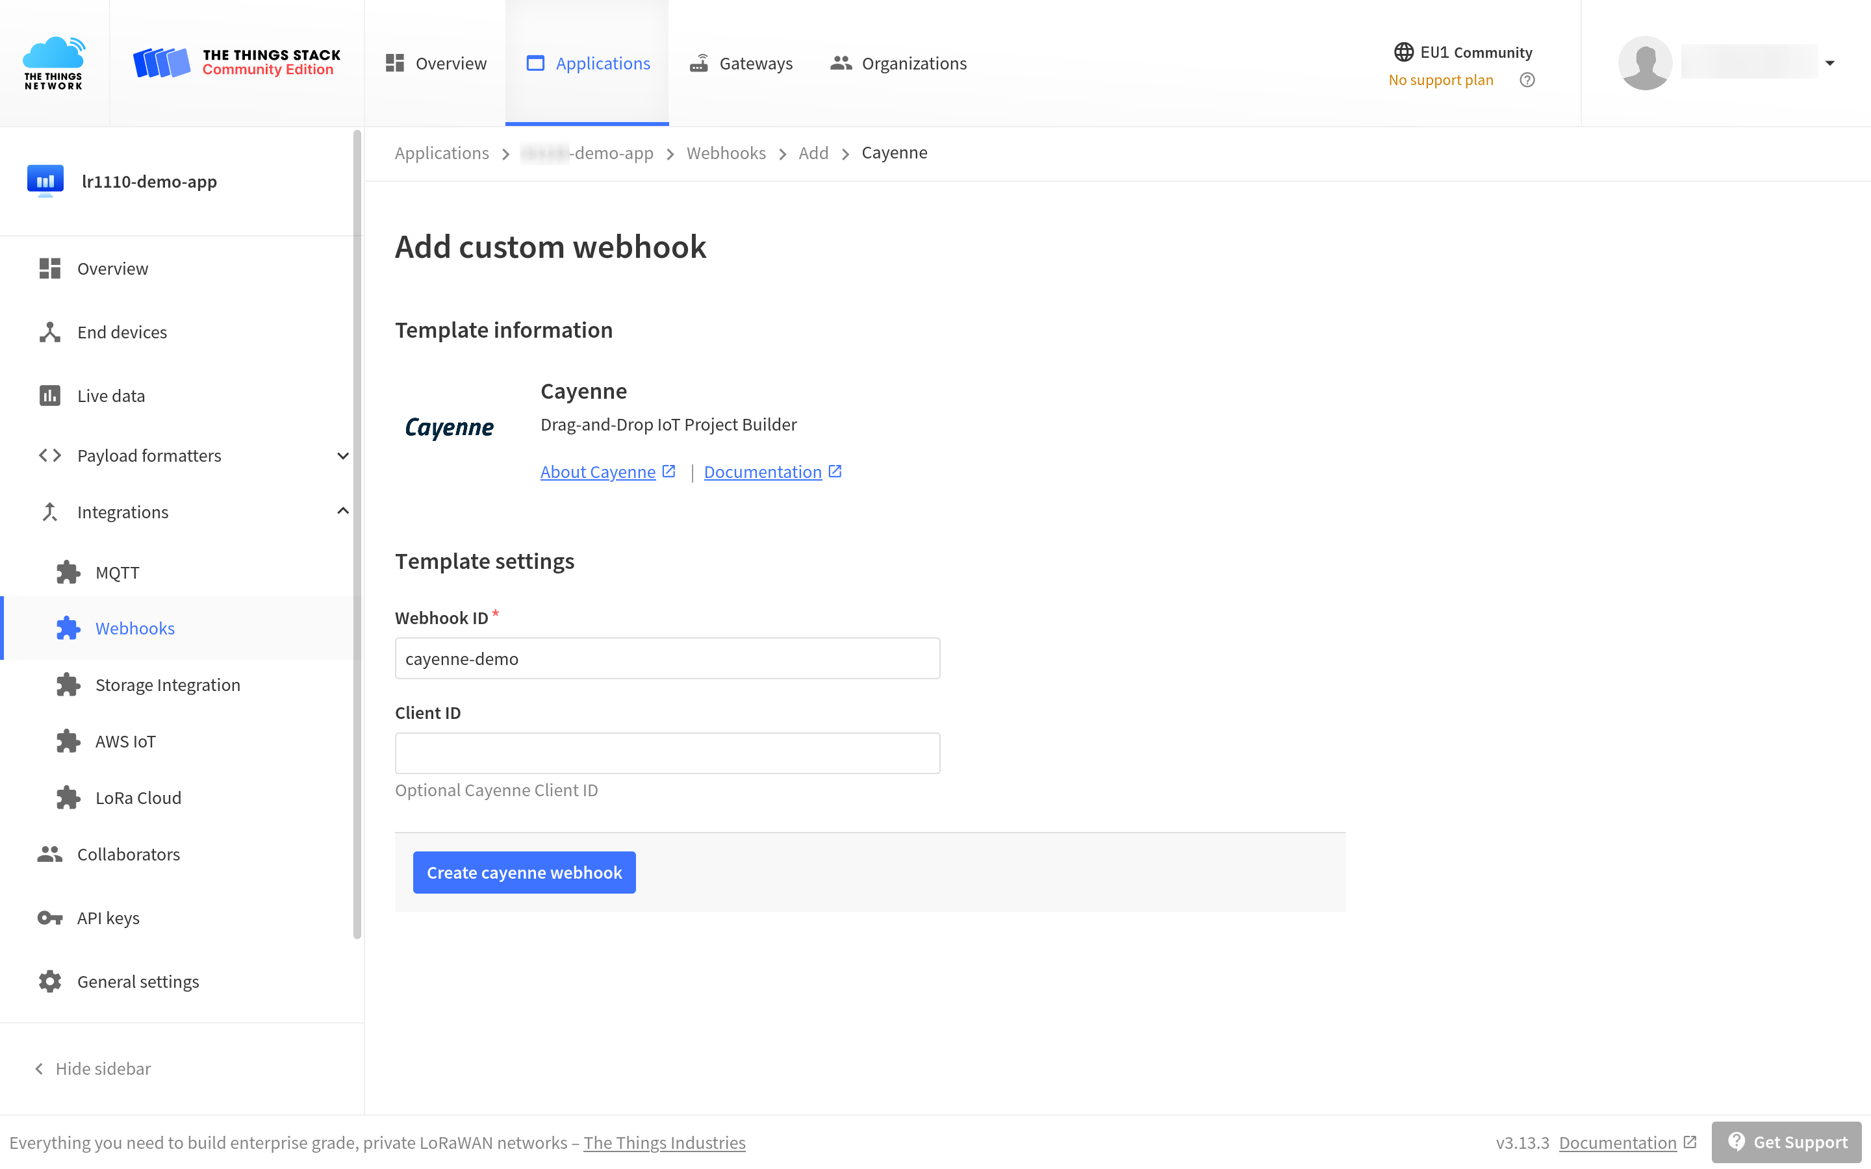Click the Payload formatters code icon

point(49,455)
